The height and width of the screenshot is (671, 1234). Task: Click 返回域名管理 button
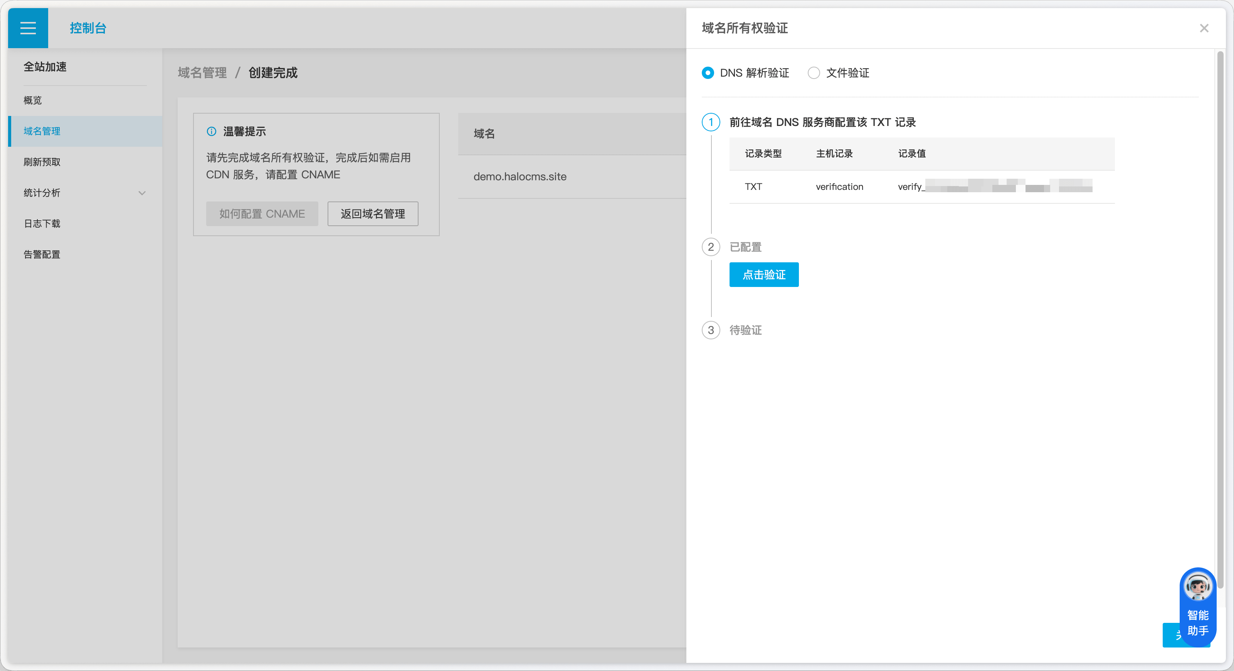[x=373, y=214]
